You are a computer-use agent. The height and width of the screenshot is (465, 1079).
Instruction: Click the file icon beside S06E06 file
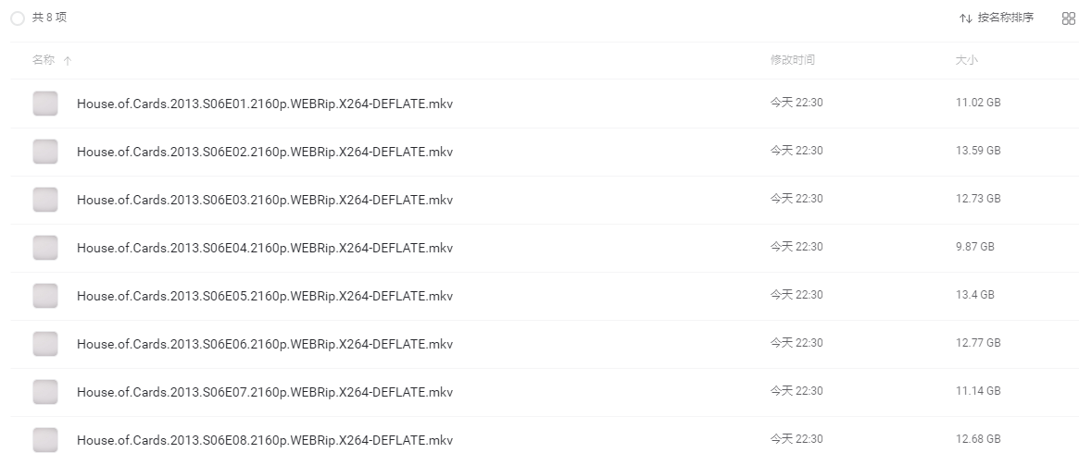[x=45, y=344]
